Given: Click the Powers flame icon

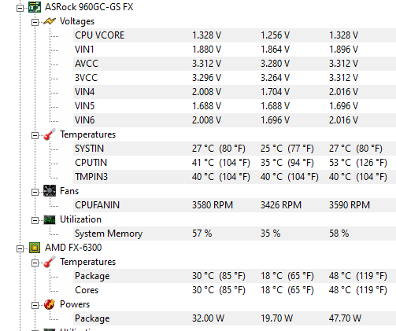Looking at the screenshot, I should coord(50,304).
